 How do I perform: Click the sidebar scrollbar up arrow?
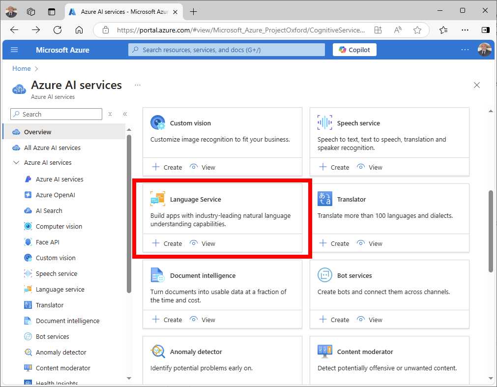tap(129, 130)
